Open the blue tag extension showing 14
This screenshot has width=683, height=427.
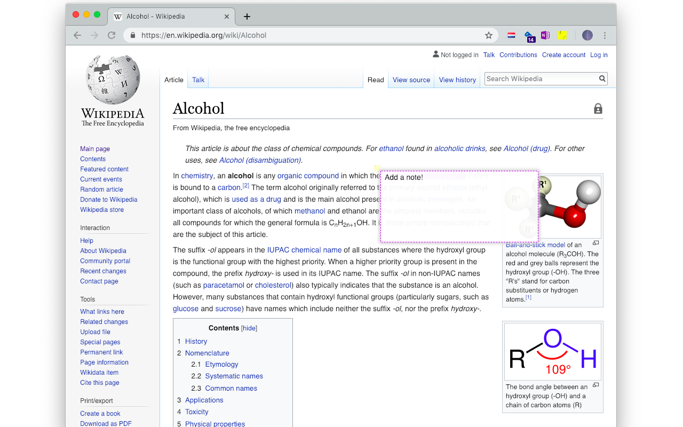pyautogui.click(x=529, y=36)
